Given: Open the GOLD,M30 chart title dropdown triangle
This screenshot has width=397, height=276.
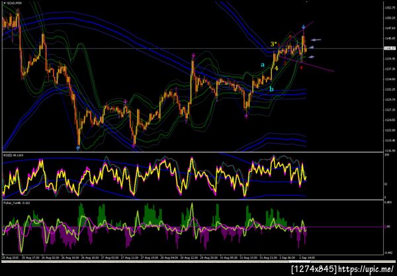Looking at the screenshot, I should click(x=5, y=3).
